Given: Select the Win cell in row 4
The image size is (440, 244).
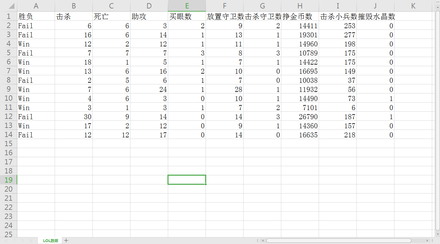Looking at the screenshot, I should (36, 44).
